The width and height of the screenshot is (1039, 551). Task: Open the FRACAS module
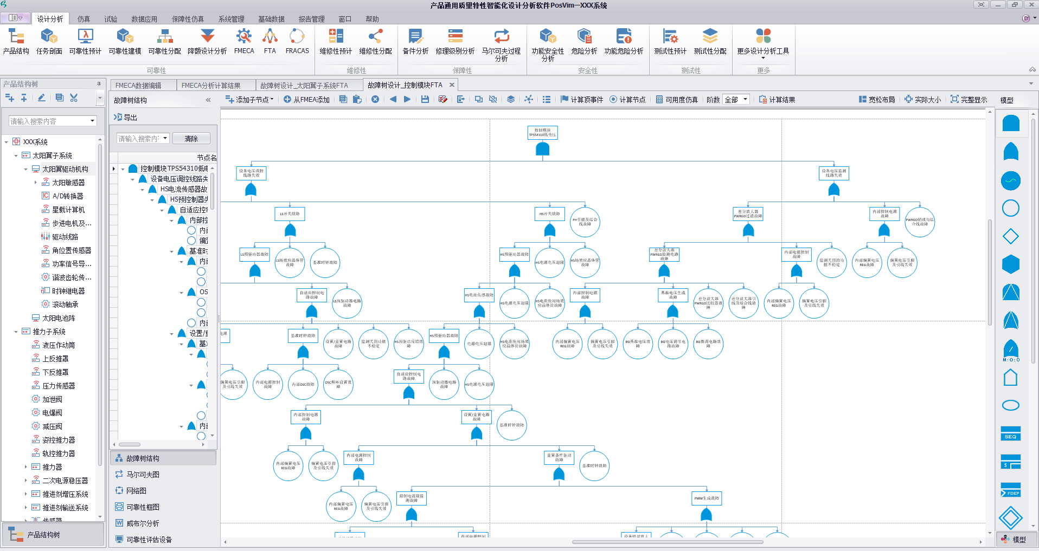(297, 42)
